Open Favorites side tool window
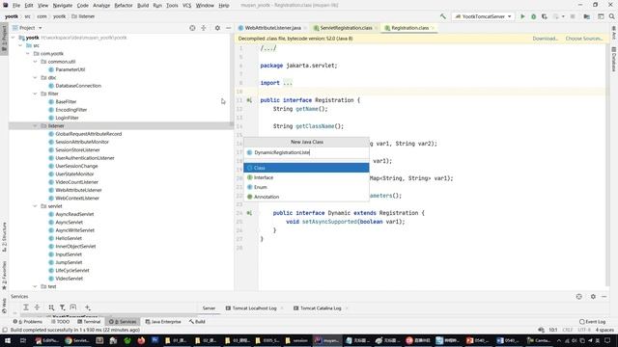This screenshot has width=618, height=347. coord(4,276)
